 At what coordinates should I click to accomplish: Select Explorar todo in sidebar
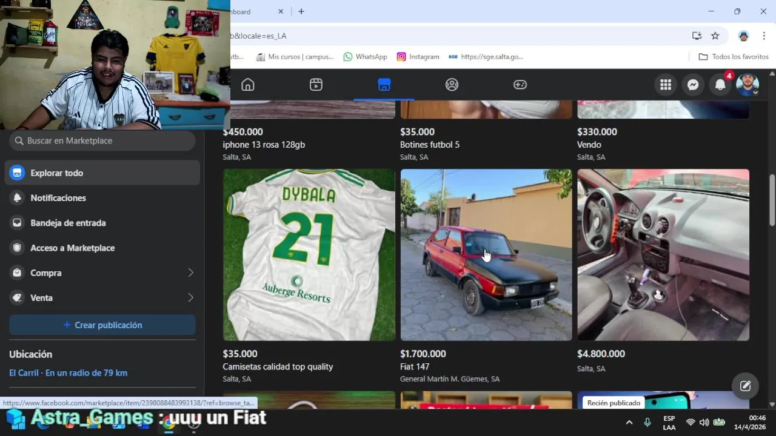(x=102, y=173)
